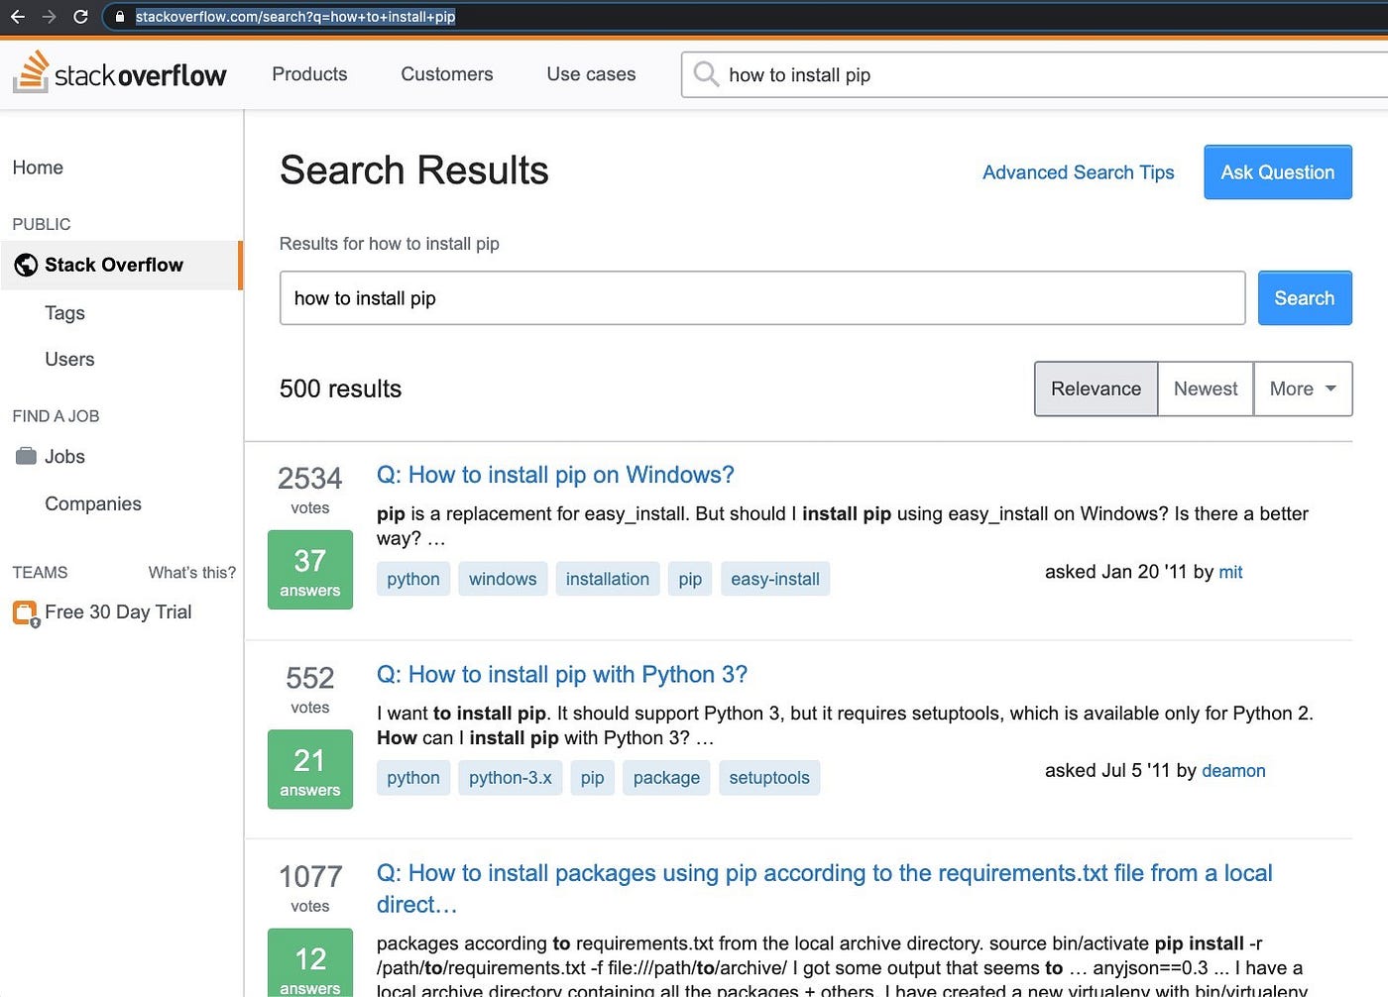Click the What's this? link
Viewport: 1388px width, 997px height.
pos(192,572)
